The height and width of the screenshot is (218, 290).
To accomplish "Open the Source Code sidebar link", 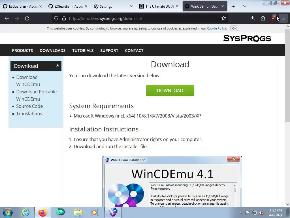I will [29, 106].
